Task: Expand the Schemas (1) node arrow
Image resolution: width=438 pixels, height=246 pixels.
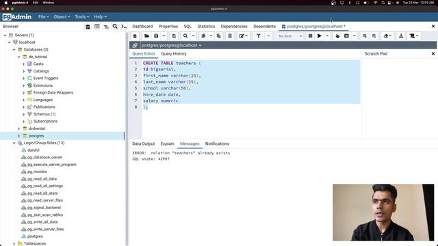Action: [x=24, y=114]
